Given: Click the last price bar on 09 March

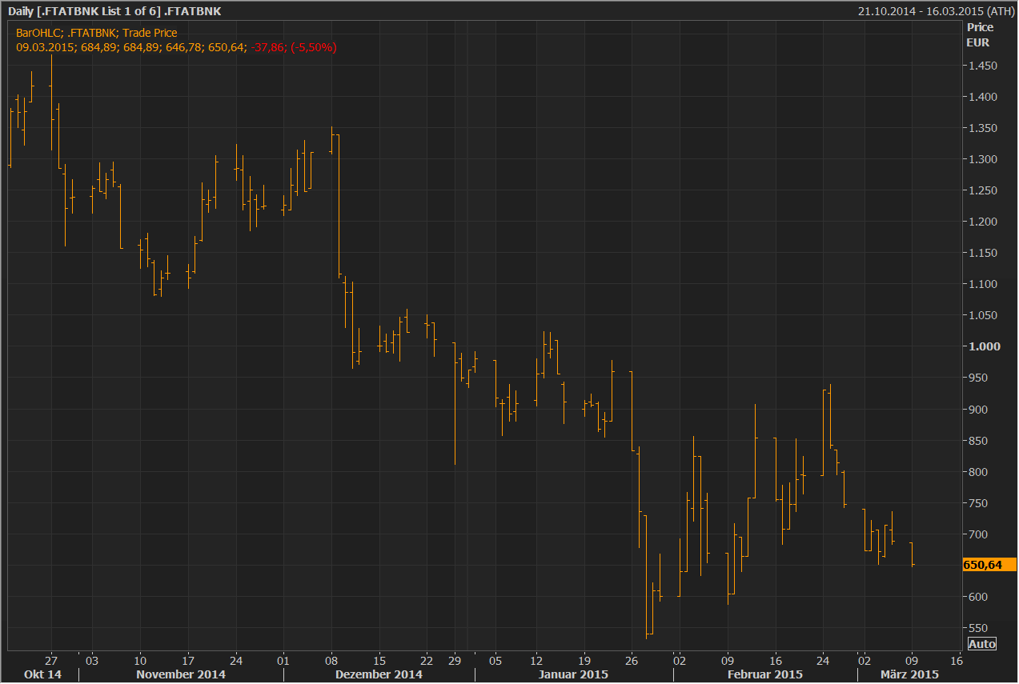Looking at the screenshot, I should pos(912,554).
